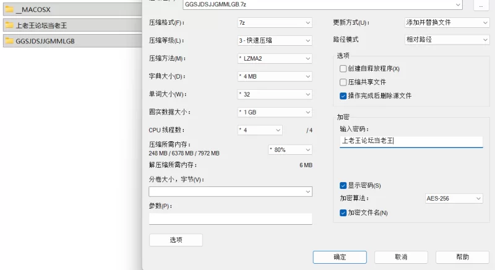The height and width of the screenshot is (270, 495).
Task: Uncheck 操作完成后删除源文件 option
Action: [x=343, y=96]
